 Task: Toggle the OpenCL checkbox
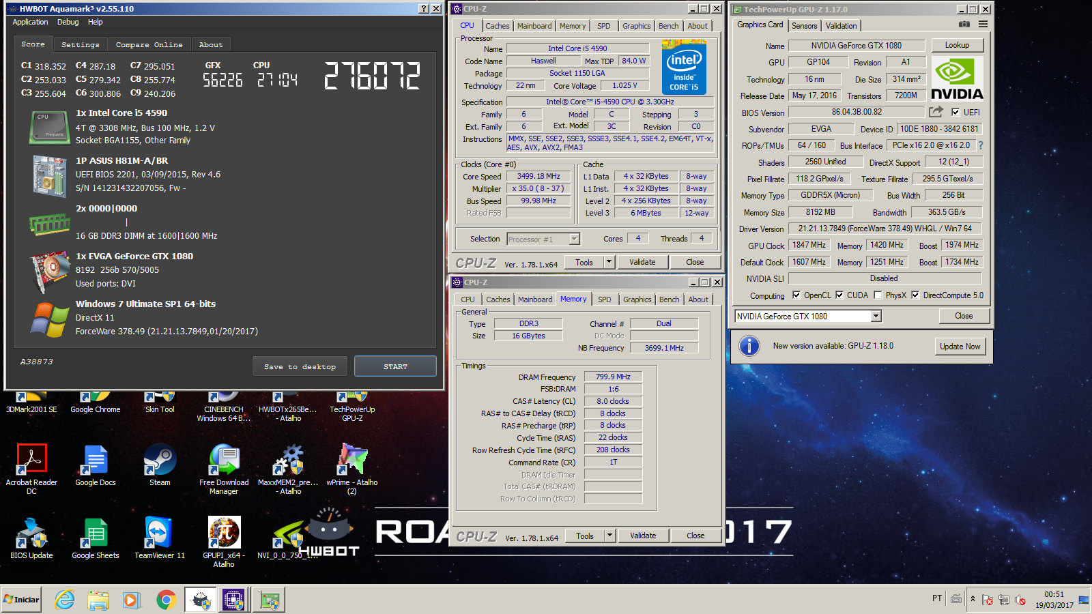[796, 295]
